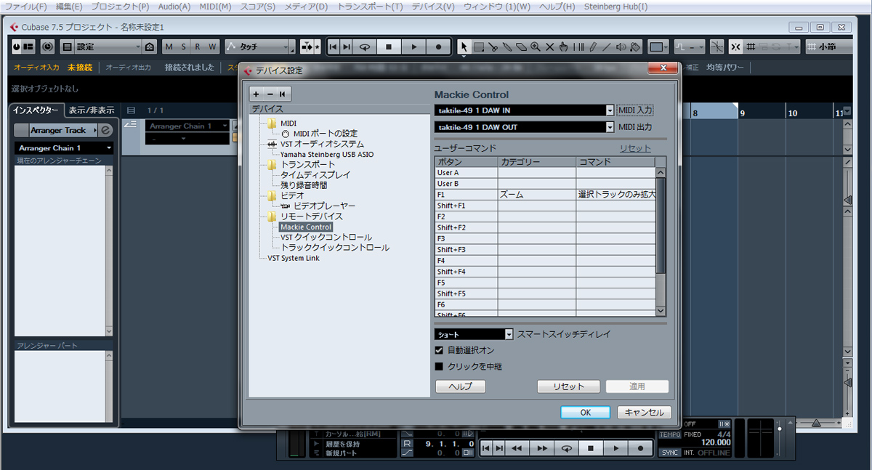Switch to the インスペクター tab
This screenshot has width=872, height=470.
click(36, 110)
